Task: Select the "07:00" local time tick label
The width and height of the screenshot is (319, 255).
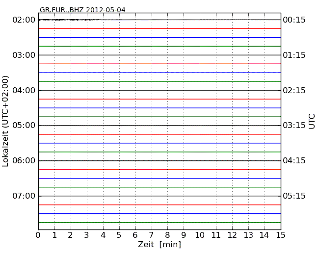Action: click(24, 196)
